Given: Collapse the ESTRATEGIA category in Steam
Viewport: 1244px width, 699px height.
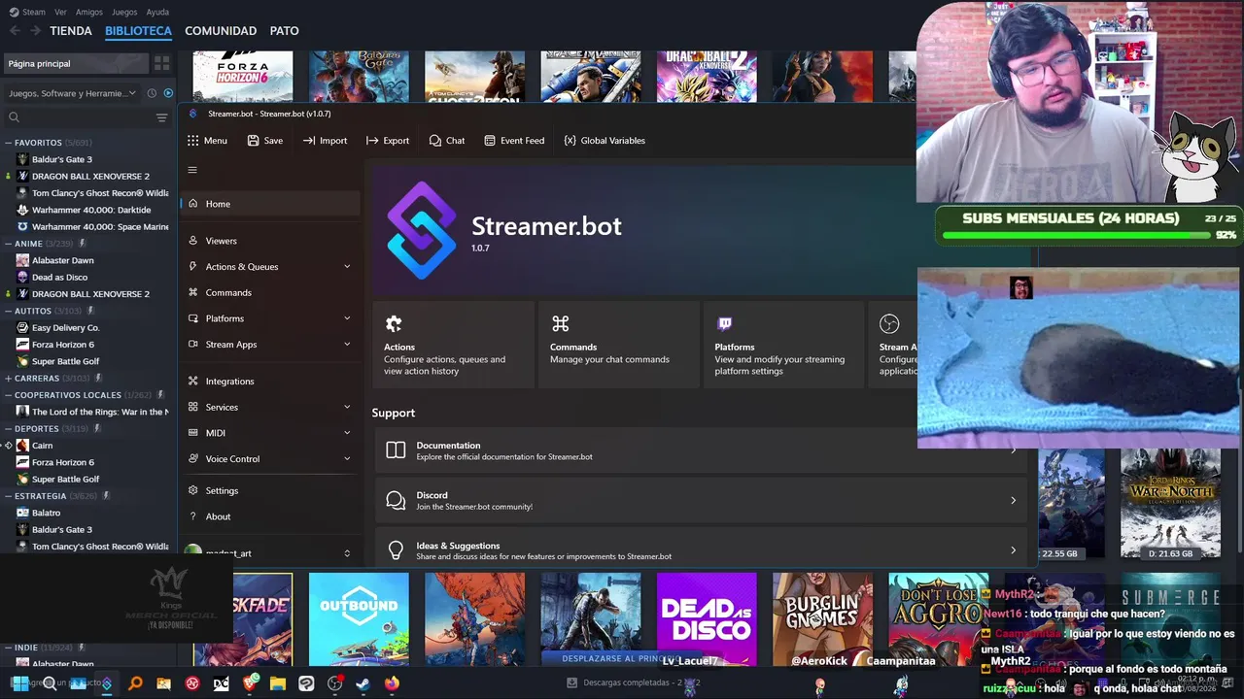Looking at the screenshot, I should tap(9, 496).
